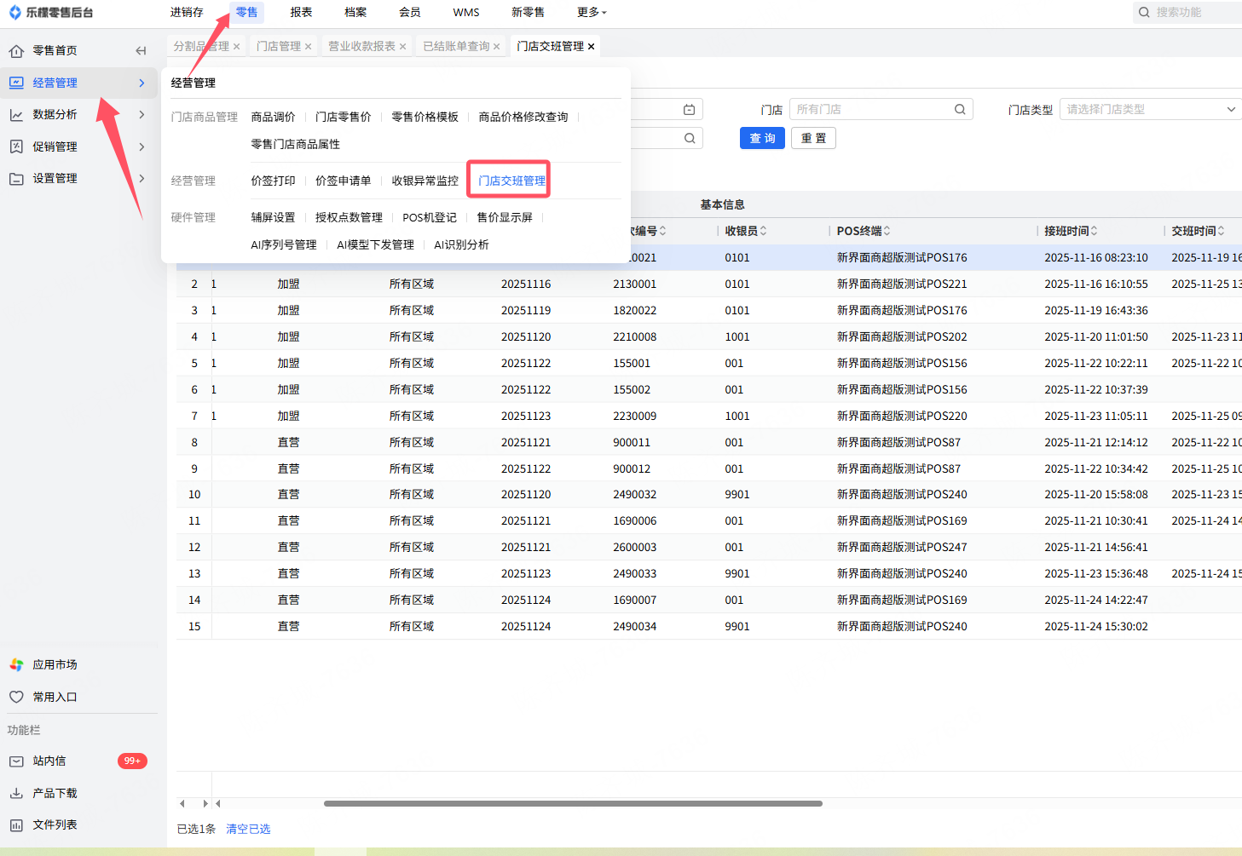Open 站内信 messages inbox
Viewport: 1242px width, 856px height.
pos(49,761)
